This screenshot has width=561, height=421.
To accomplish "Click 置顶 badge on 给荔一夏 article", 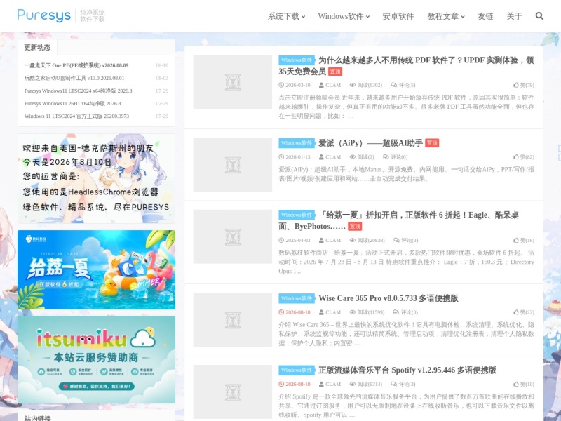I will point(355,227).
